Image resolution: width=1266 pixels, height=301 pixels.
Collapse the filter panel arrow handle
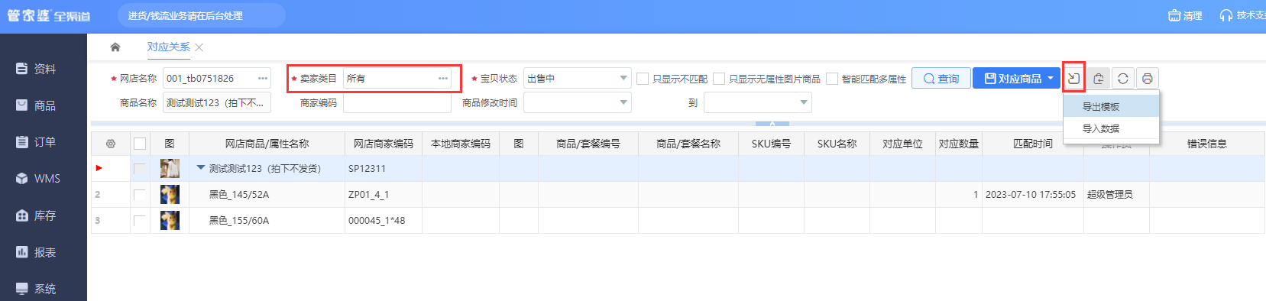[x=772, y=123]
